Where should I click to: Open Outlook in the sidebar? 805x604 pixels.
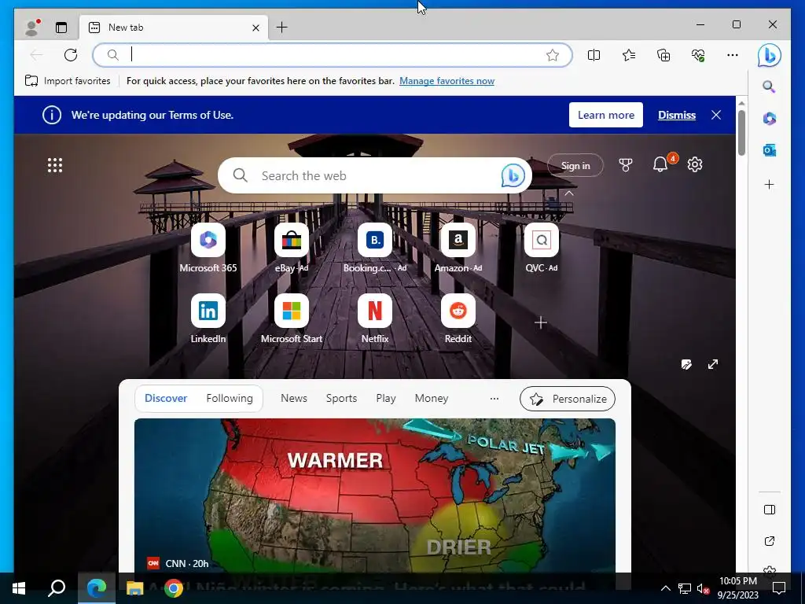click(x=769, y=150)
